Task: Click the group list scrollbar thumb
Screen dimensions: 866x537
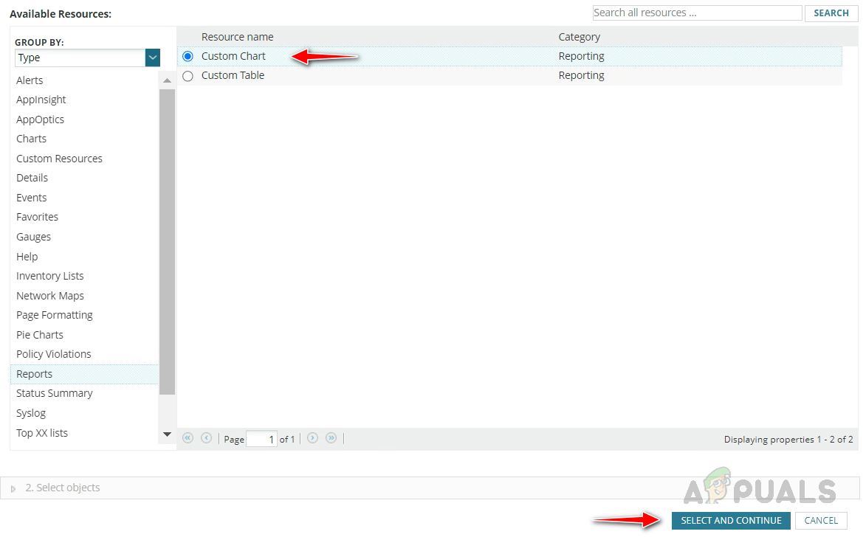Action: [168, 242]
